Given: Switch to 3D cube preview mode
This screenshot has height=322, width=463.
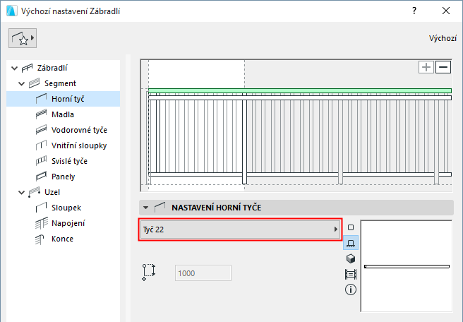Looking at the screenshot, I should 351,258.
